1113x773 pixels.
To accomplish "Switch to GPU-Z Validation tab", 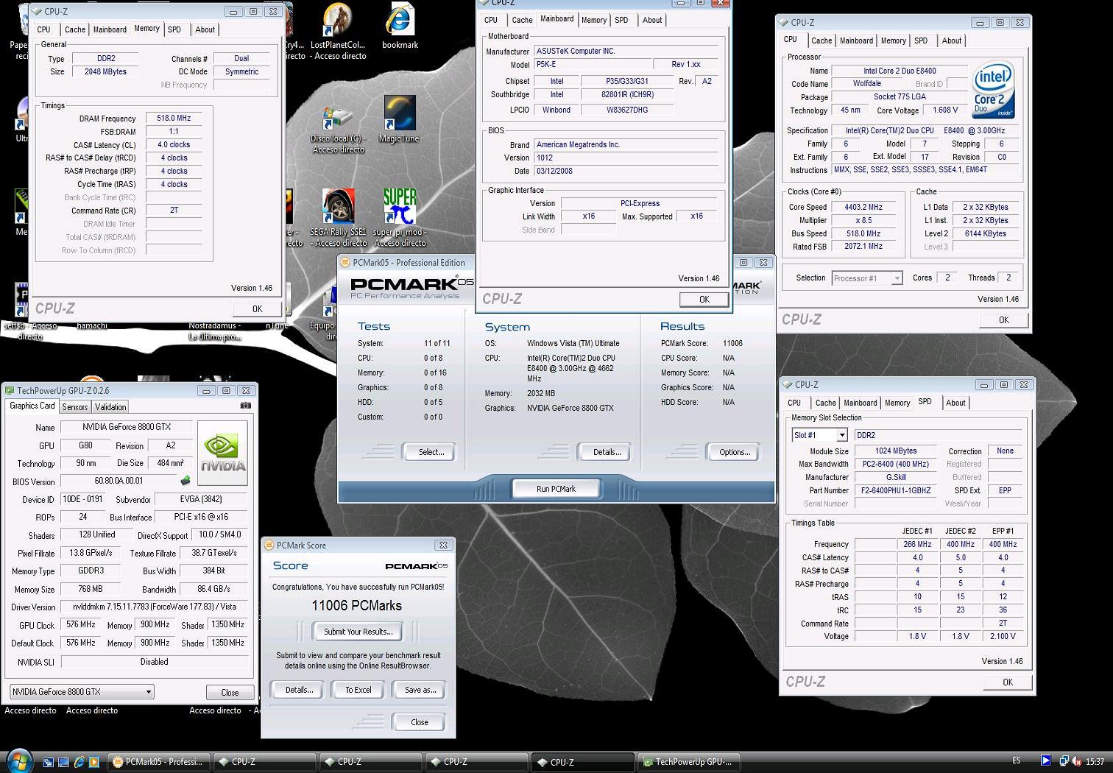I will click(110, 406).
